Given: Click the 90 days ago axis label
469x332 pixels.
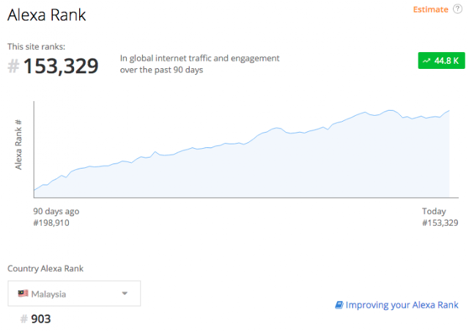Looking at the screenshot, I should tap(56, 211).
